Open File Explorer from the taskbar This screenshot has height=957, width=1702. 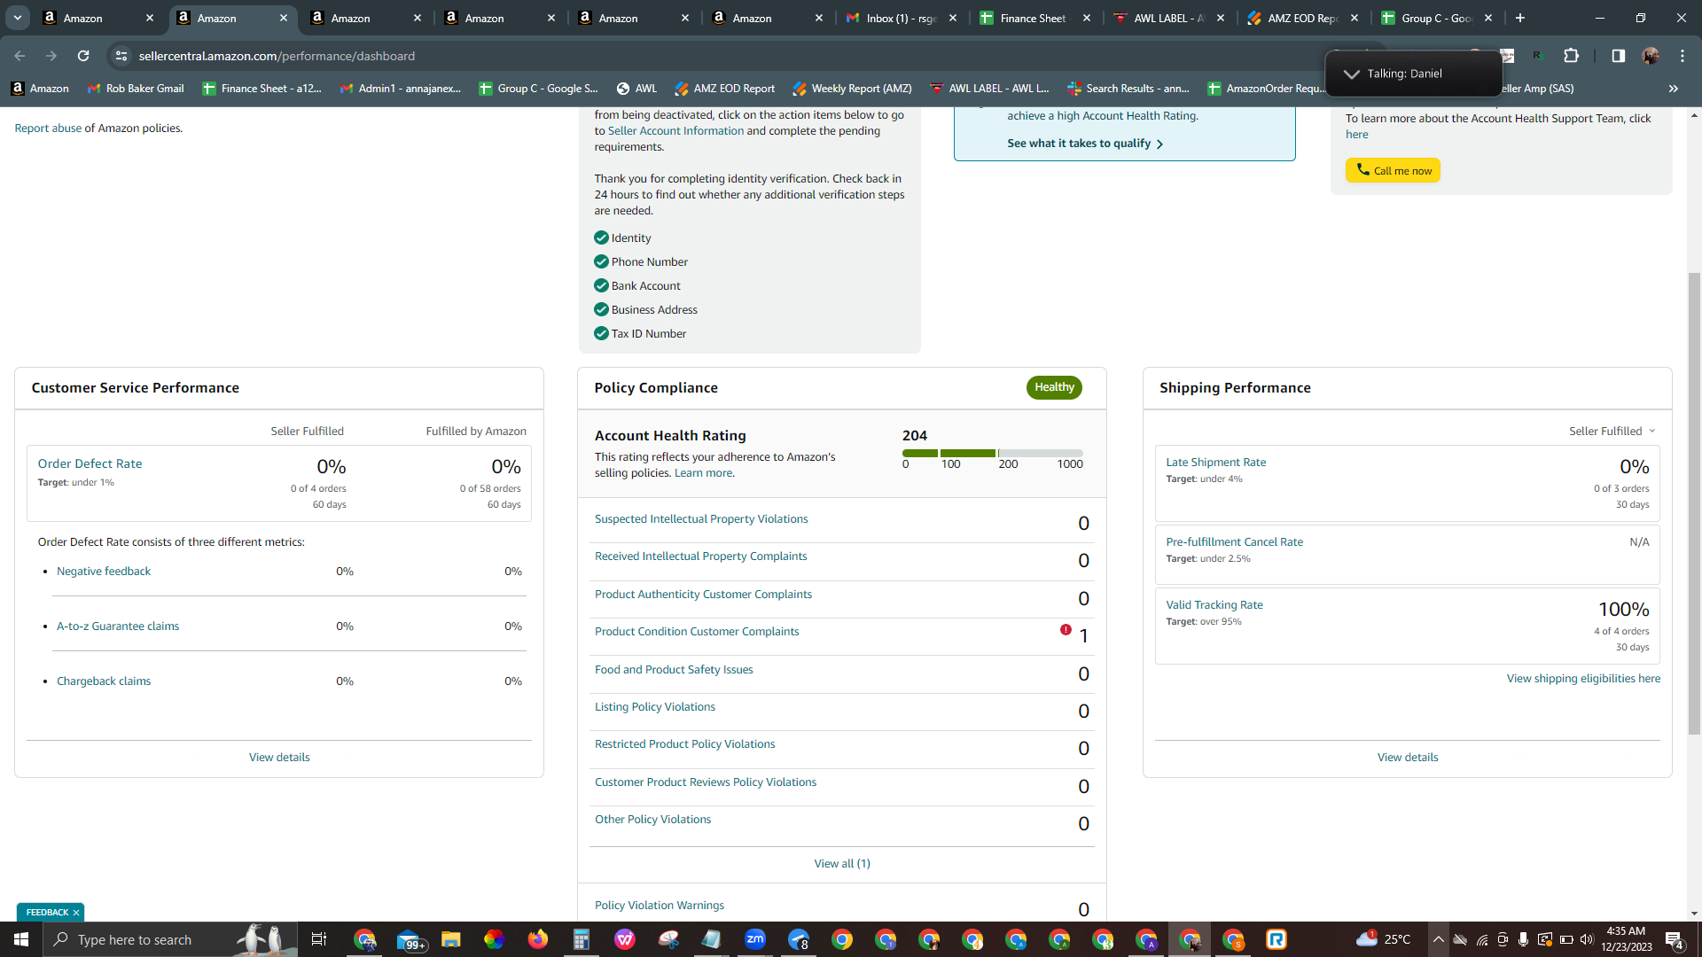click(451, 939)
